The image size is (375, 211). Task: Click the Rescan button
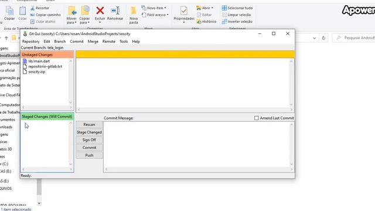(x=89, y=124)
